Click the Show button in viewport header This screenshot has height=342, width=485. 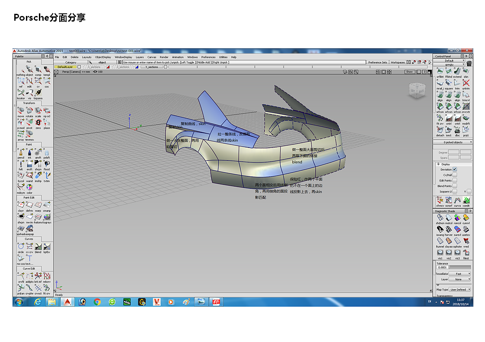(409, 72)
